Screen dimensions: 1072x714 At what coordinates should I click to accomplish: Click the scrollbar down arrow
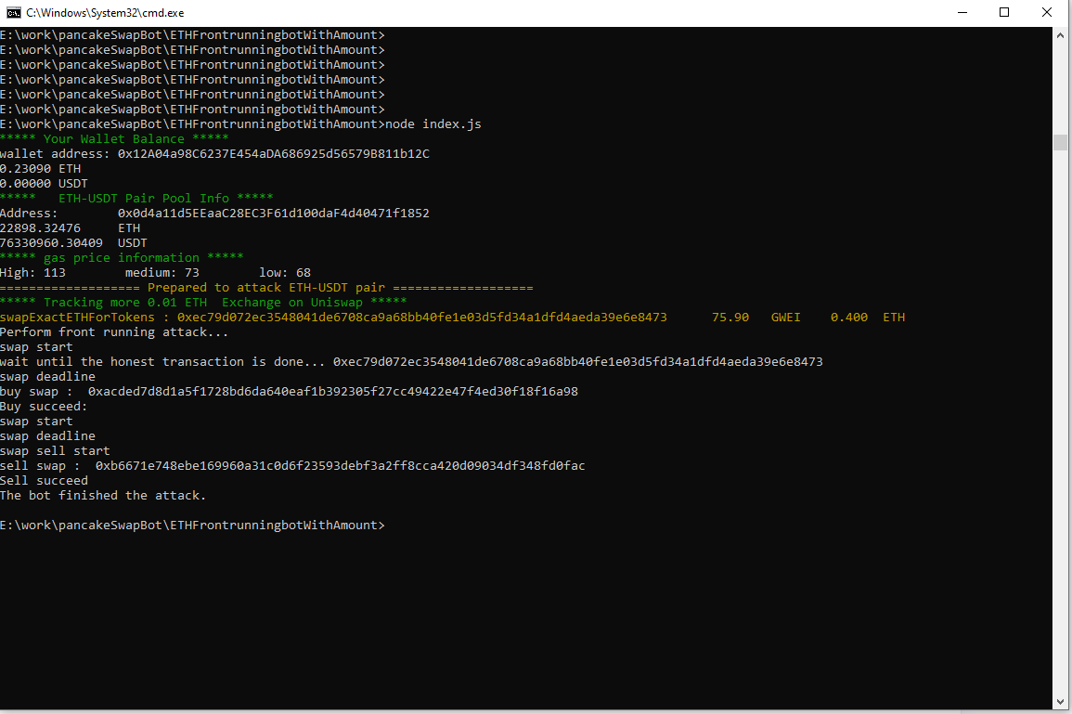[x=1062, y=702]
